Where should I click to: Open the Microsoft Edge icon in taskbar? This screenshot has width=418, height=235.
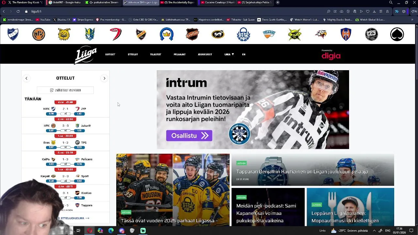coord(111,231)
